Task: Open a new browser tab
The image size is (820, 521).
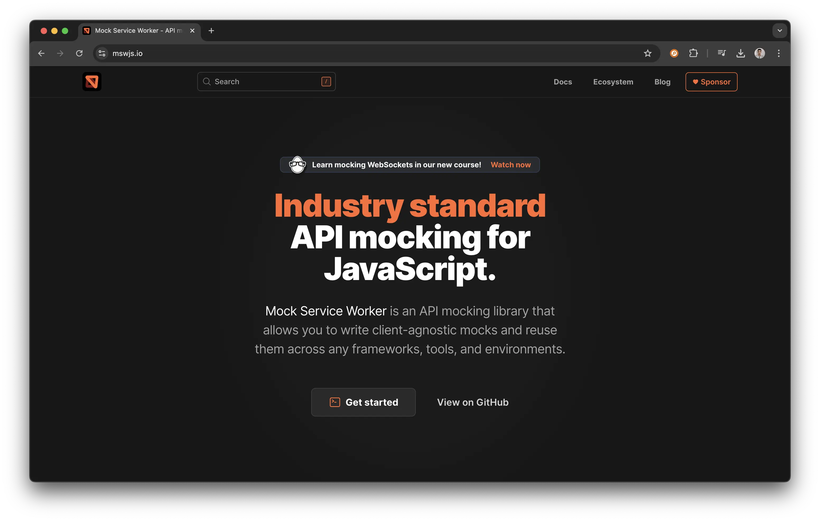Action: point(211,31)
